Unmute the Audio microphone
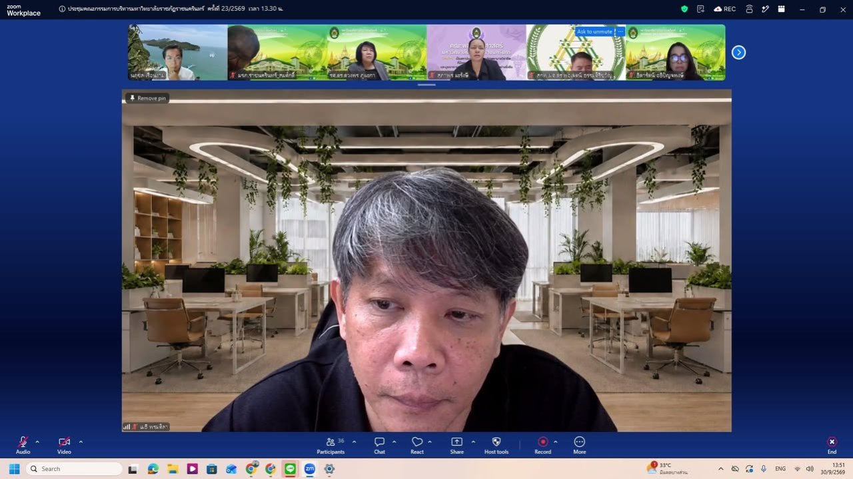Viewport: 853px width, 479px height. tap(23, 445)
